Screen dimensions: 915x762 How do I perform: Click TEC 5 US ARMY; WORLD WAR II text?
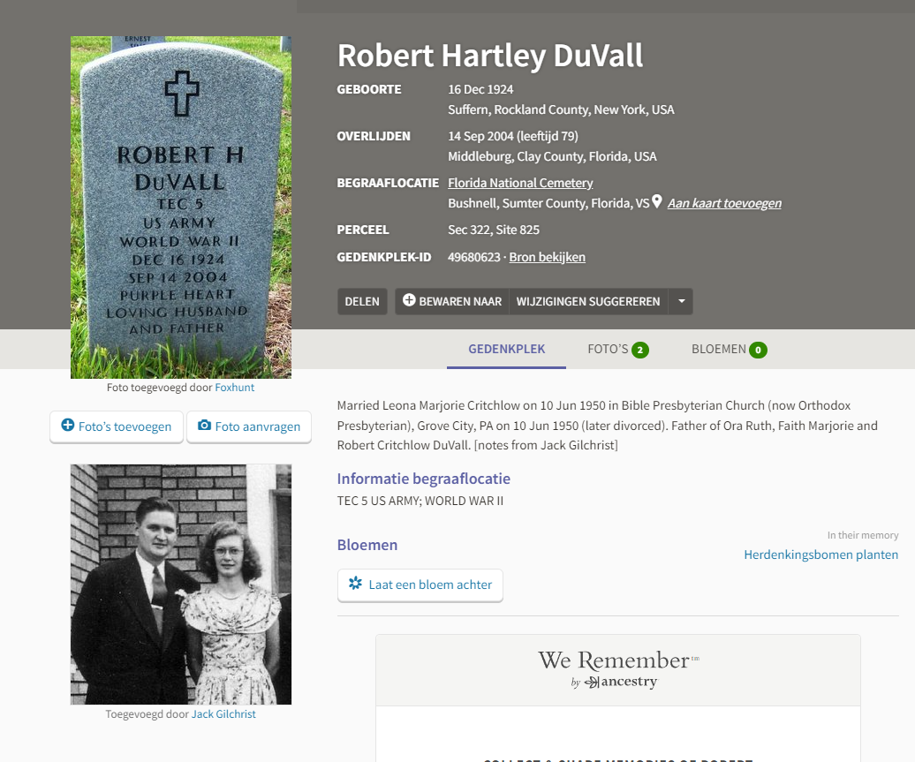click(x=420, y=501)
